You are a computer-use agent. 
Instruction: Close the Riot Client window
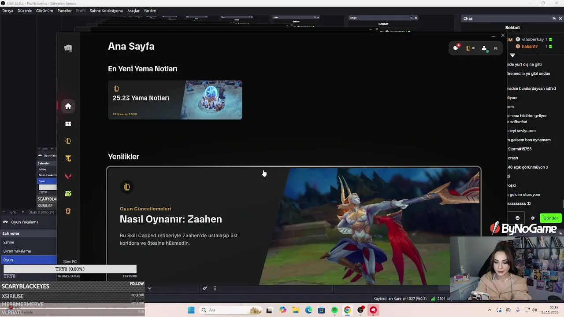click(x=503, y=35)
